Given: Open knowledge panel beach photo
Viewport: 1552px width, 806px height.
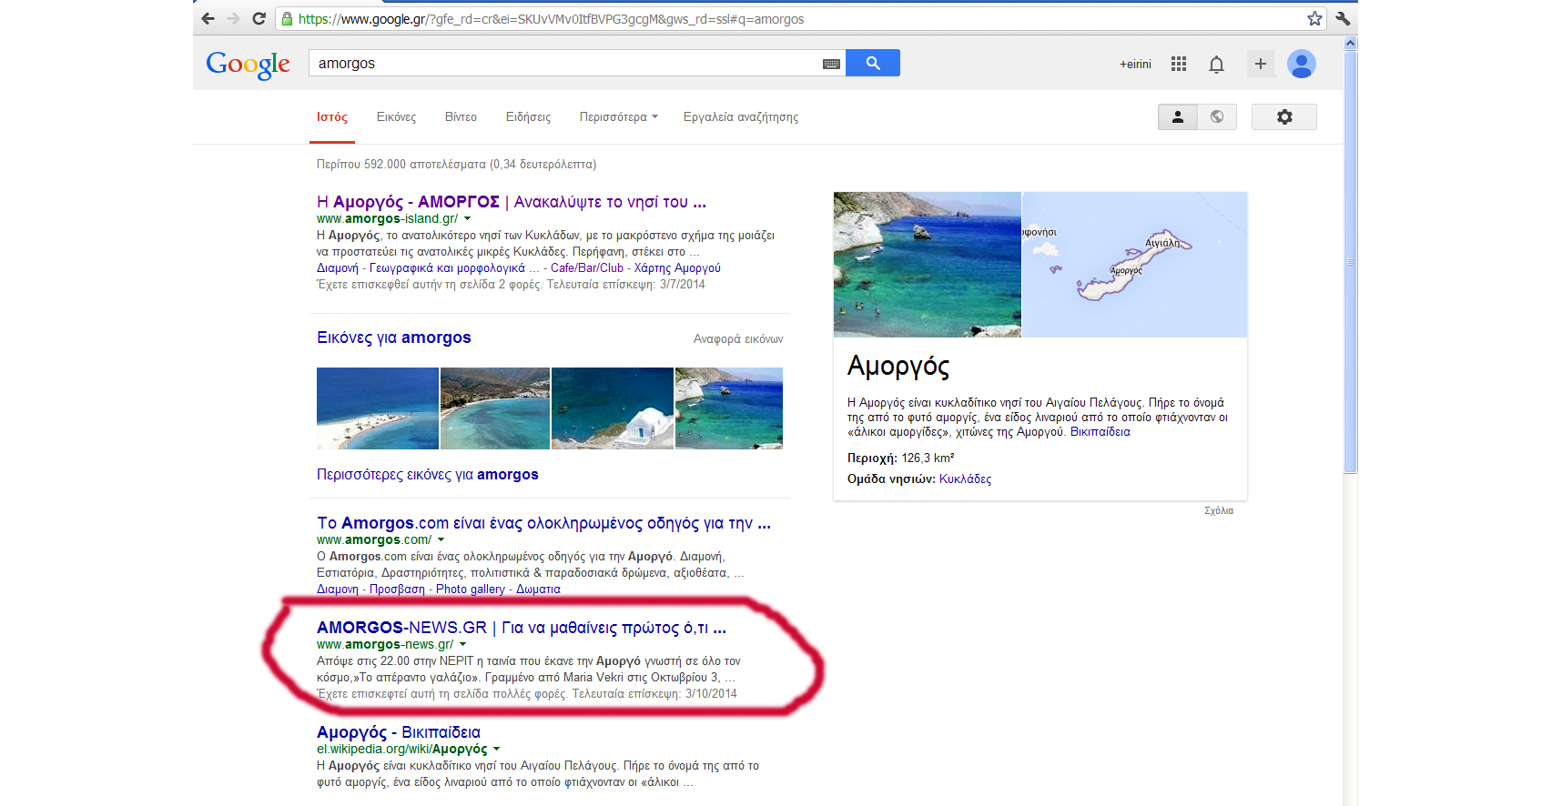Looking at the screenshot, I should pyautogui.click(x=928, y=265).
